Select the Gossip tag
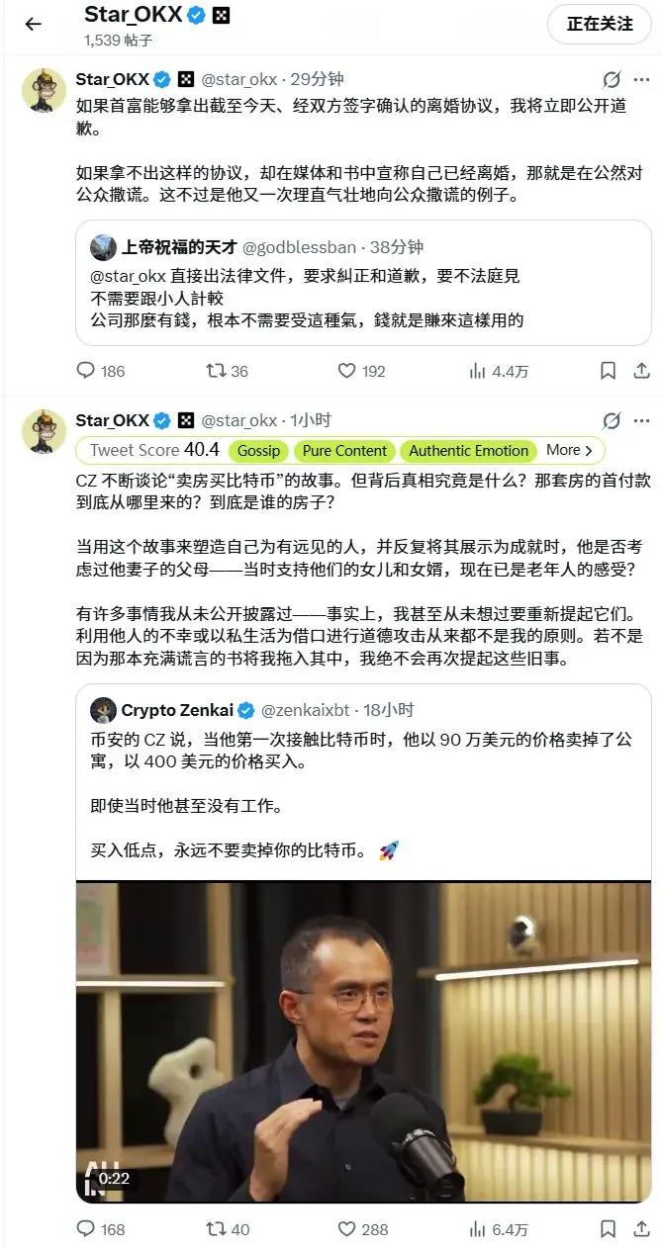Screen dimensions: 662x1248 coord(259,451)
